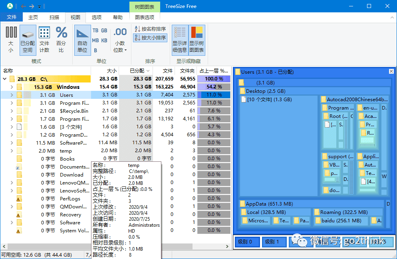Select the 已分配空间 allocated space mode

coord(28,40)
